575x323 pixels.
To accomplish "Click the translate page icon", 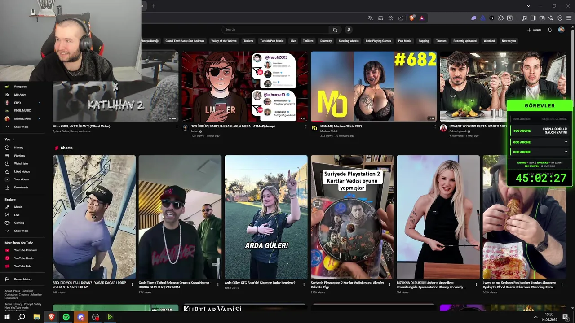I will [x=370, y=18].
